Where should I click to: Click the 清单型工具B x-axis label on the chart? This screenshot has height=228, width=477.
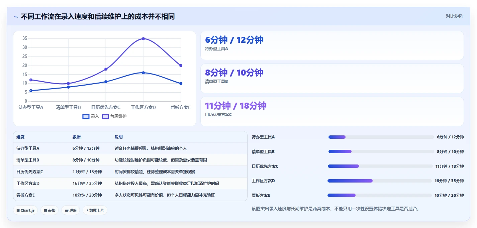coord(68,107)
